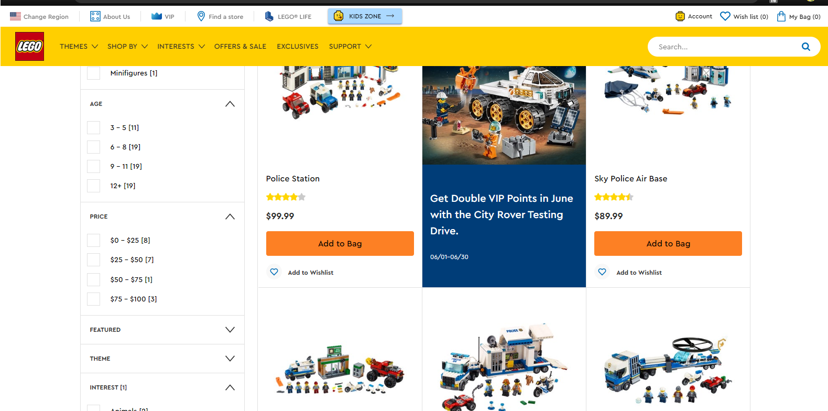Open the THEMES dropdown menu

click(x=79, y=46)
